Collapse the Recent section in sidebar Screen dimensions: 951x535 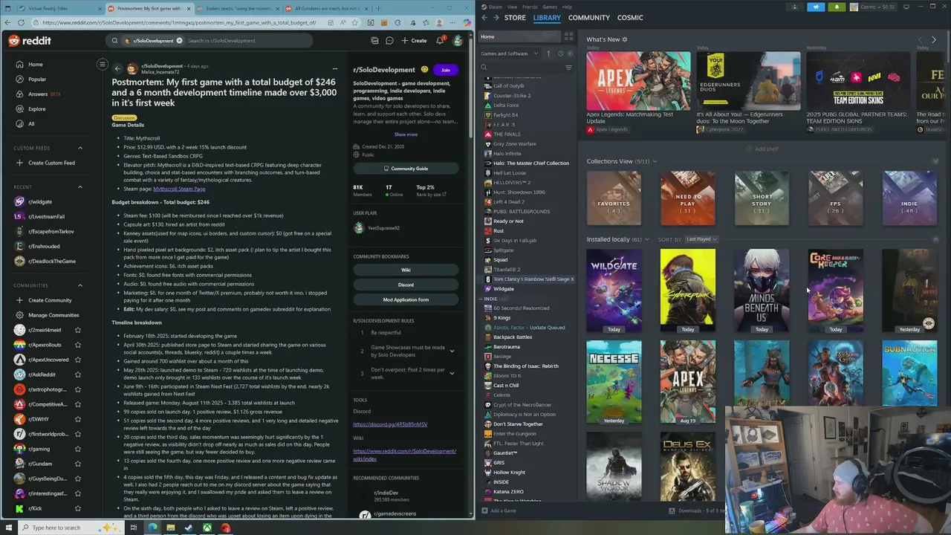[80, 187]
